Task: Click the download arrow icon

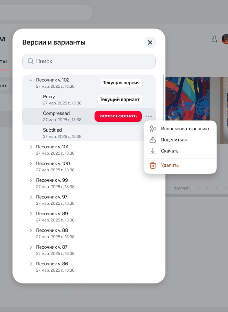Action: pyautogui.click(x=153, y=151)
